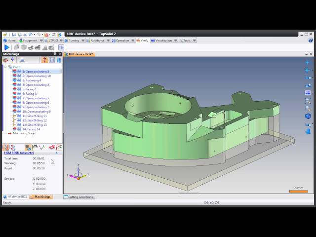Collapse the Part 1 tree node
This screenshot has height=237, width=316.
pyautogui.click(x=5, y=67)
